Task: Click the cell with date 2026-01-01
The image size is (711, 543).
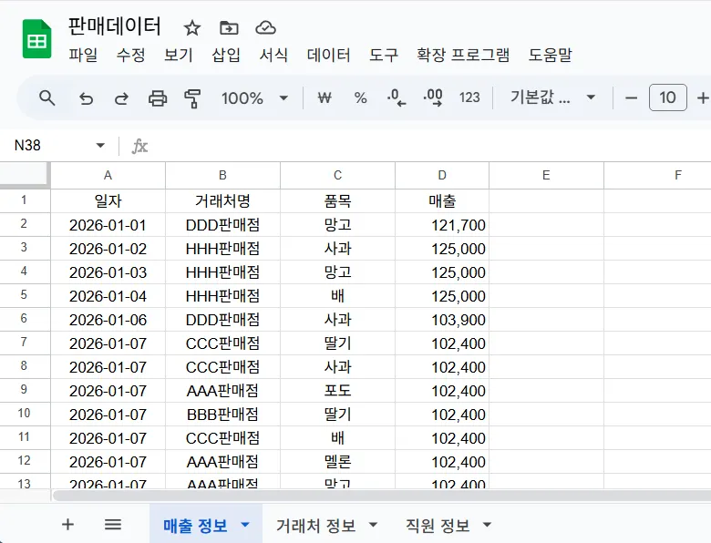Action: 108,225
